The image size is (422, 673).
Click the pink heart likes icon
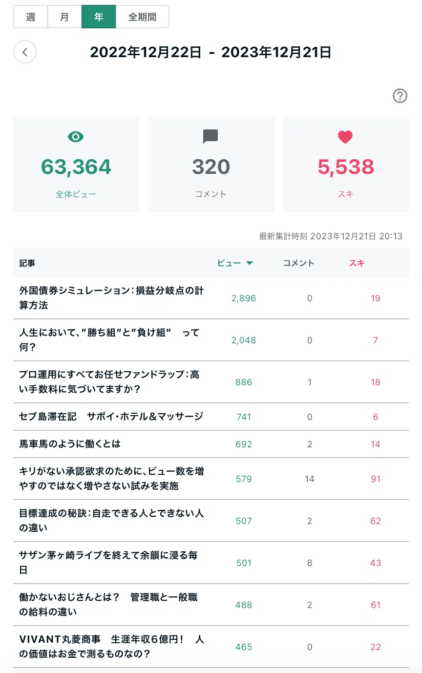pos(345,137)
